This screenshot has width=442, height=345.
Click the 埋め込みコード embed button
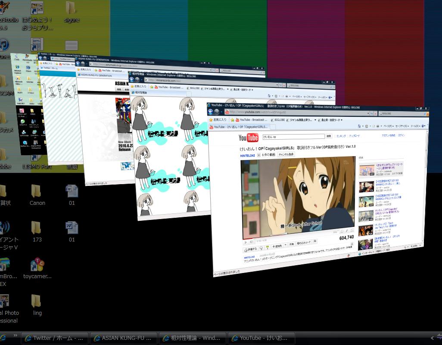303,243
